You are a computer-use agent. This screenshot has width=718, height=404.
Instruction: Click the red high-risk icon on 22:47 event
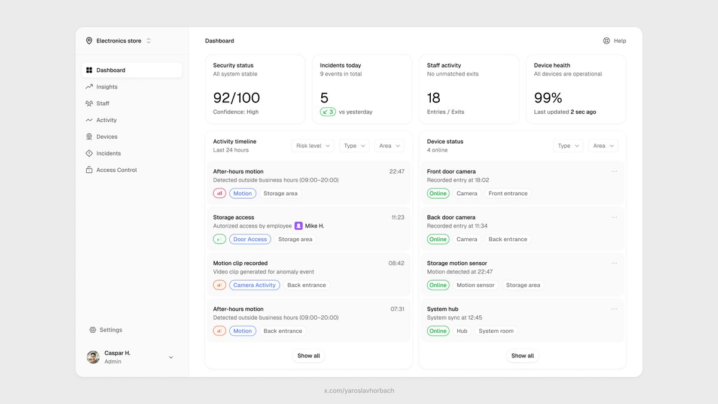click(220, 193)
